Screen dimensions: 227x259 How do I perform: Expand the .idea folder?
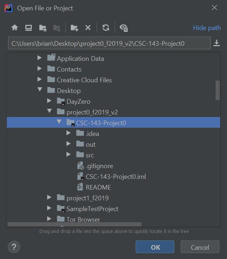69,133
